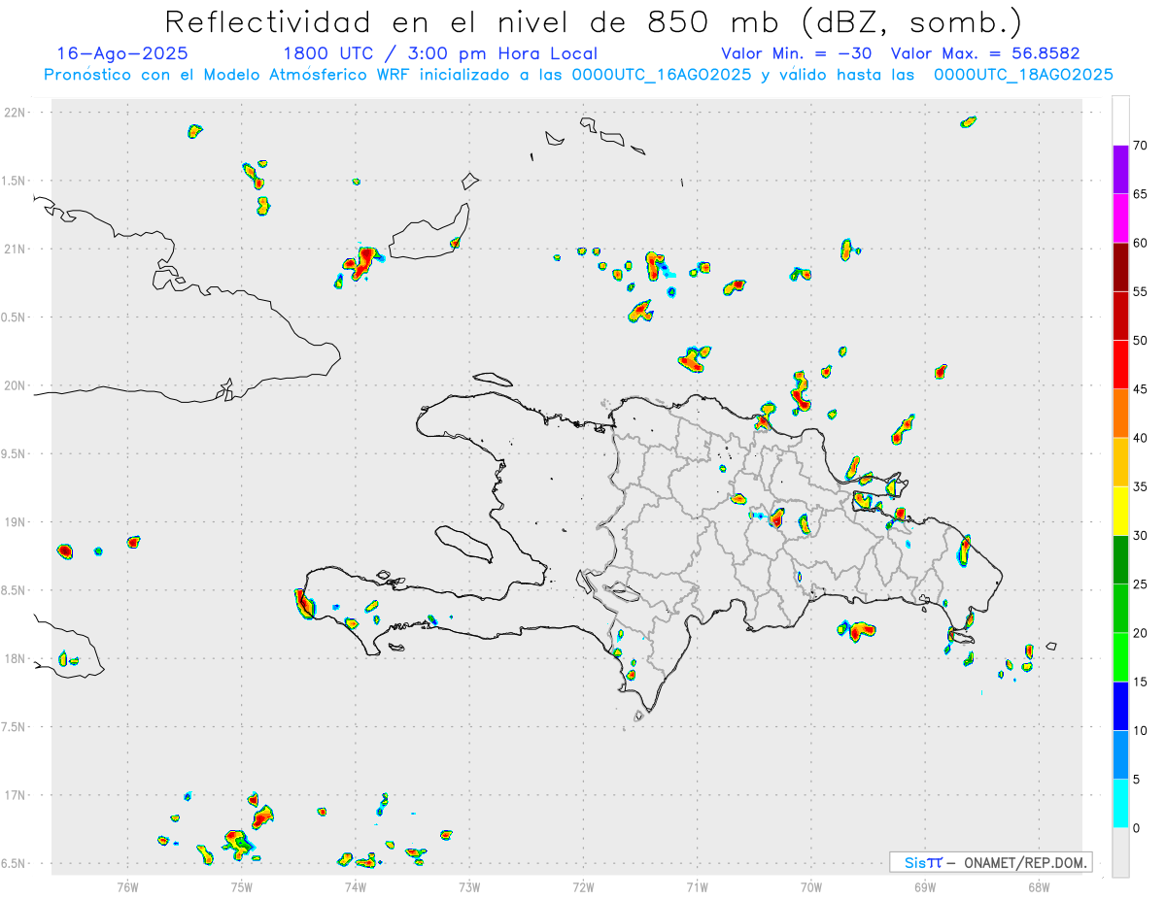Click the colorbar label '70'
The image size is (1166, 900).
click(1140, 146)
